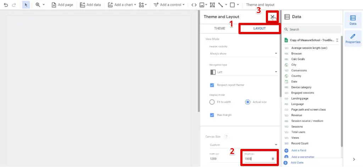Click Canvas Size help icon

(226, 137)
